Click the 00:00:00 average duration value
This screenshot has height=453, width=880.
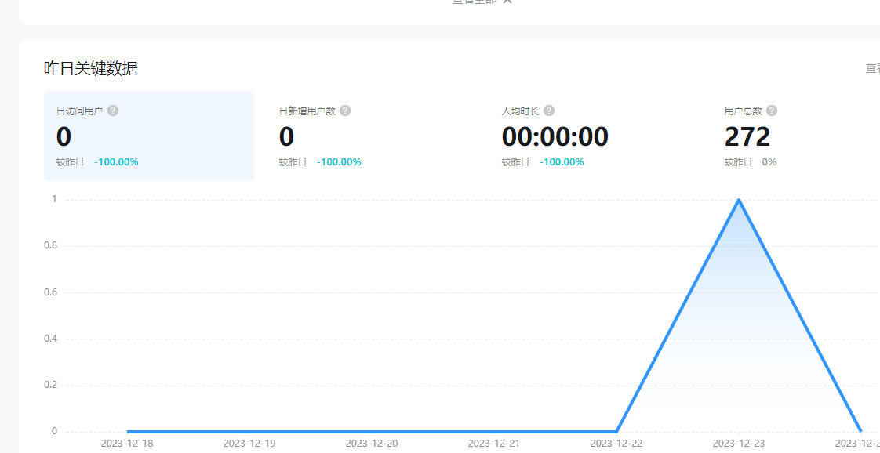(555, 137)
